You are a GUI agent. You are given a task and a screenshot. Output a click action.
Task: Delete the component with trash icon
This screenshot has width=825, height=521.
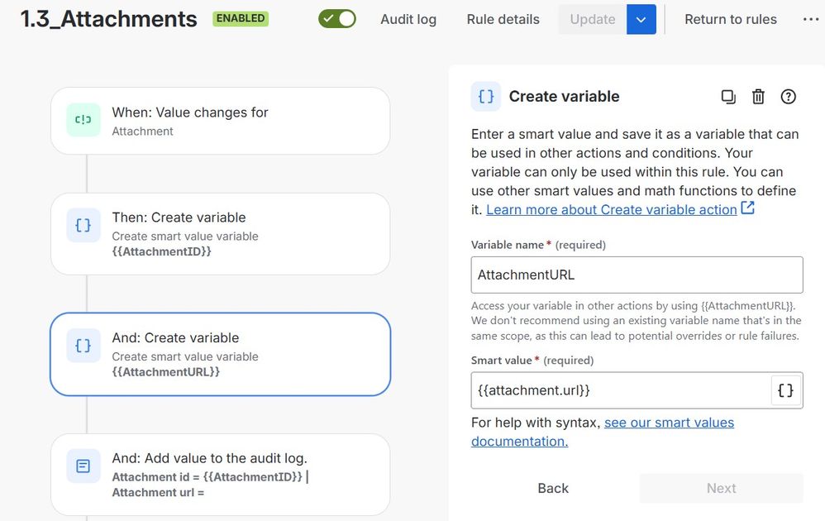tap(758, 97)
